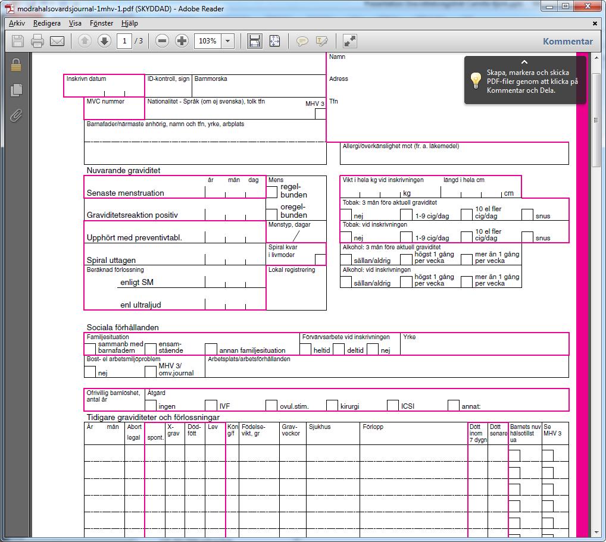Open the Fönster menu
This screenshot has height=542, width=606.
click(102, 23)
